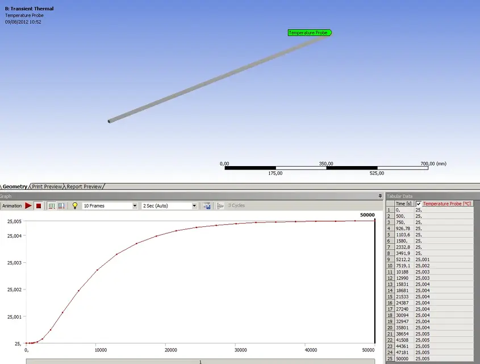Click the Temperature Probe label in viewport
480x364 pixels.
(309, 33)
